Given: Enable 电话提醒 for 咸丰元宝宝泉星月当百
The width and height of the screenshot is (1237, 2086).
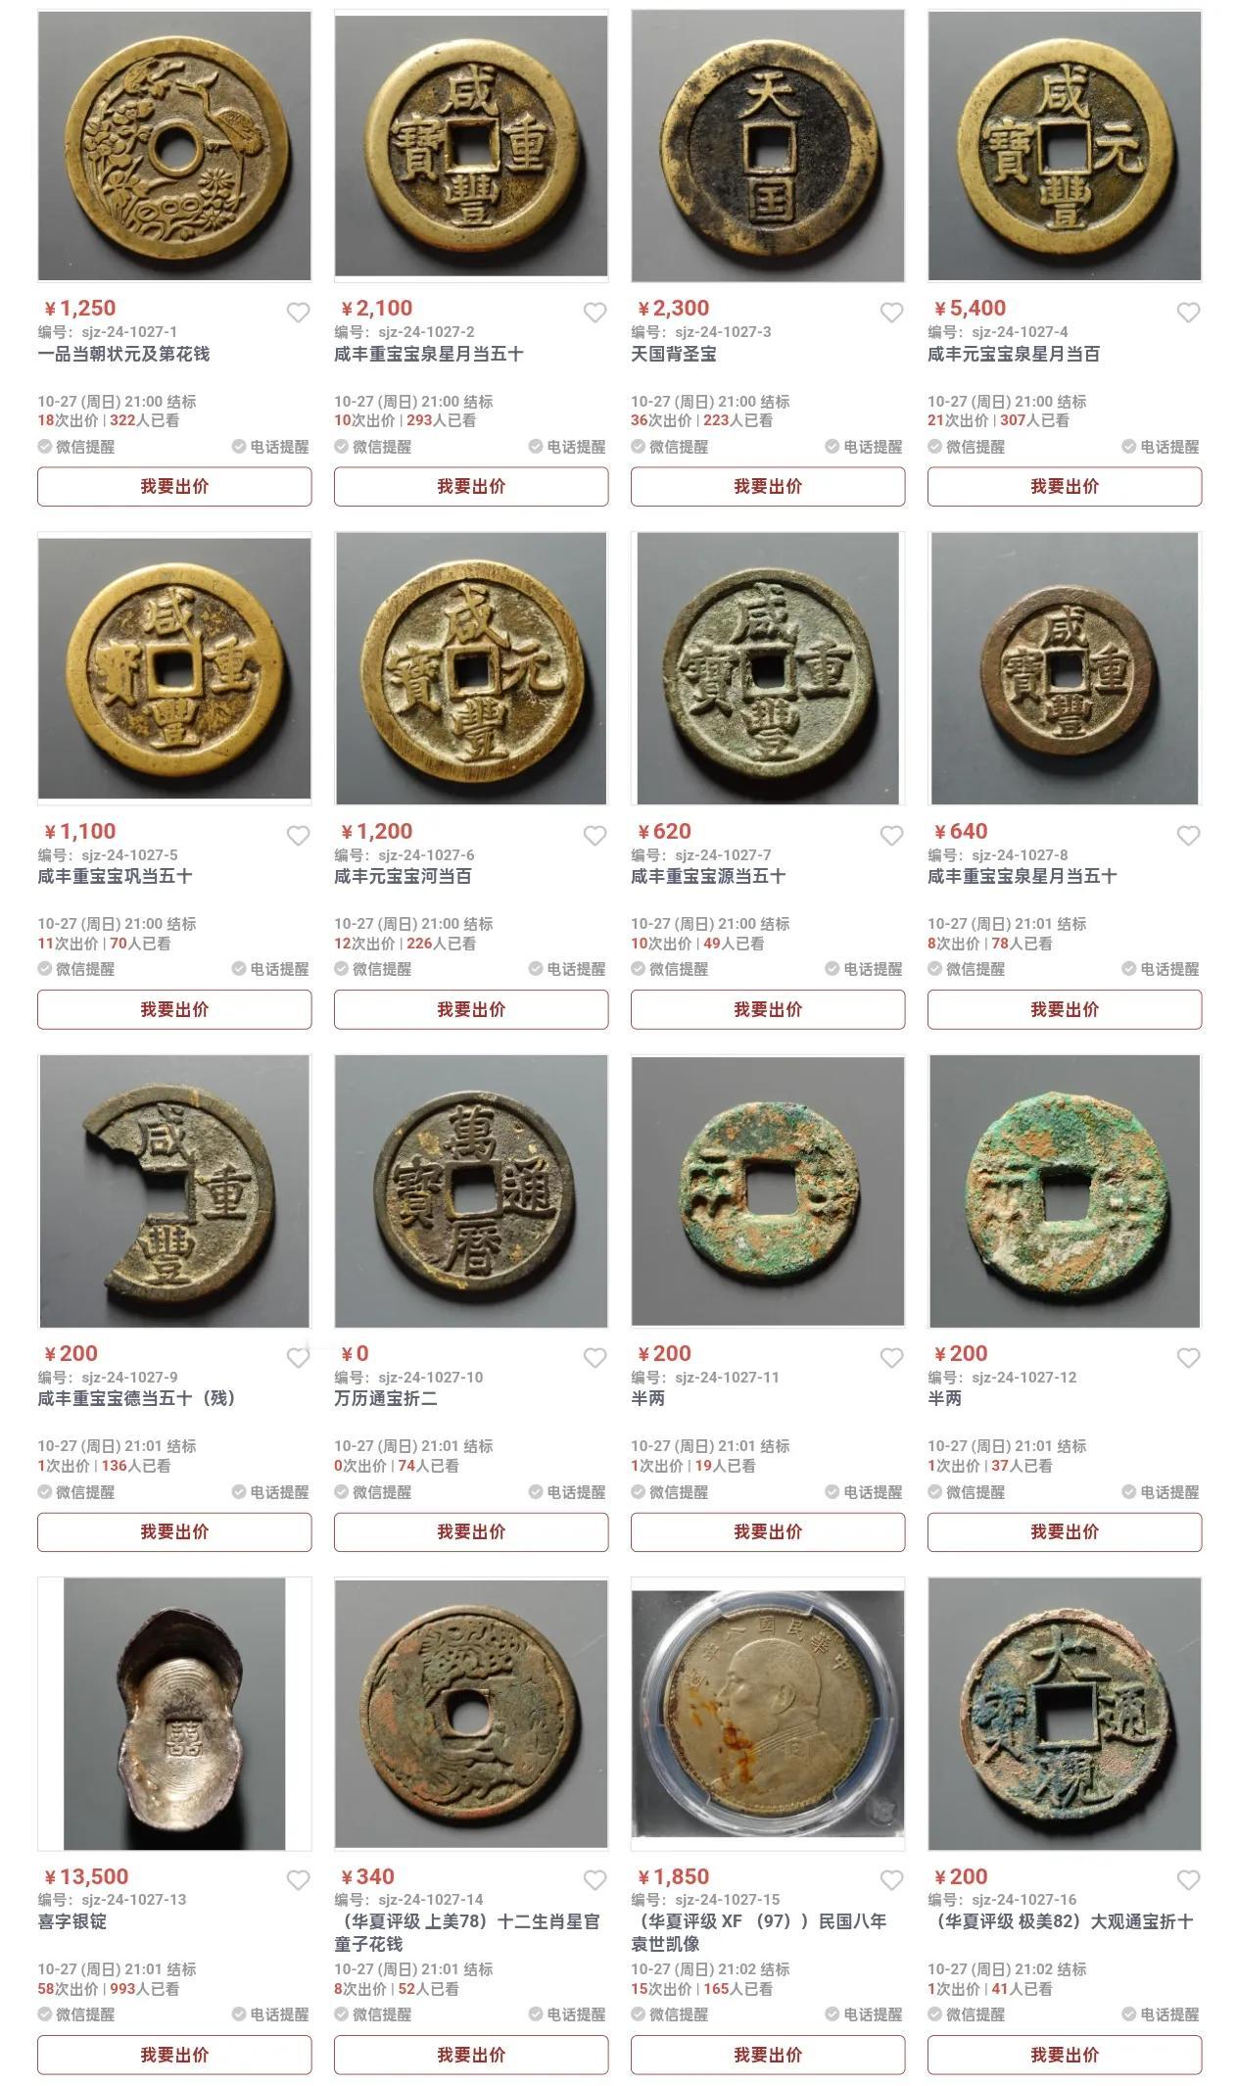Looking at the screenshot, I should coord(1161,447).
